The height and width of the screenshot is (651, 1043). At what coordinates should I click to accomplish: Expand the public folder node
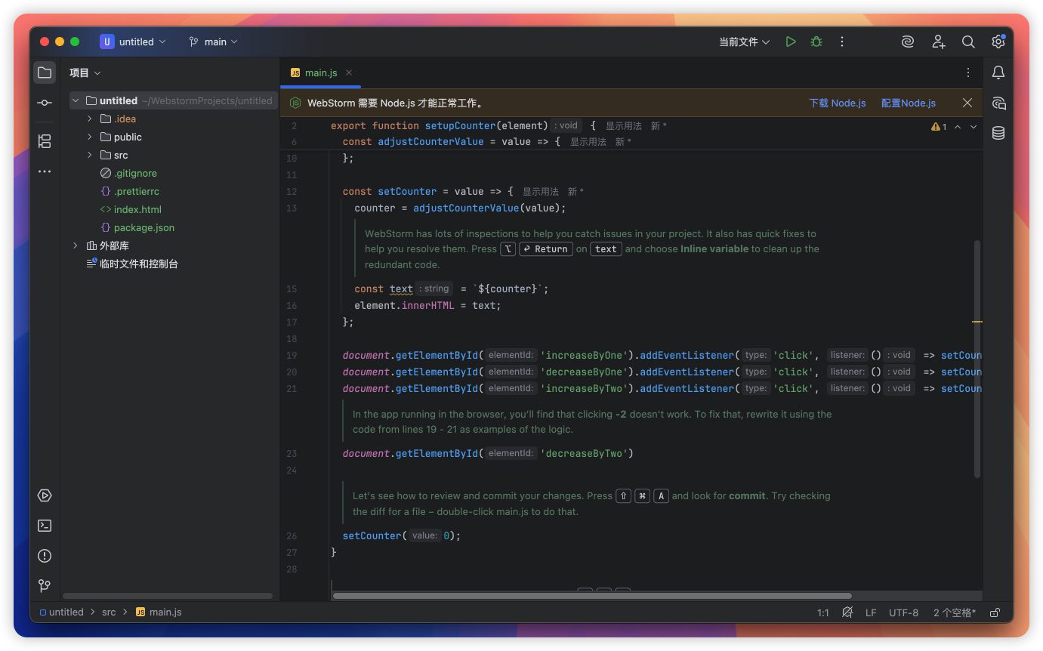point(89,137)
